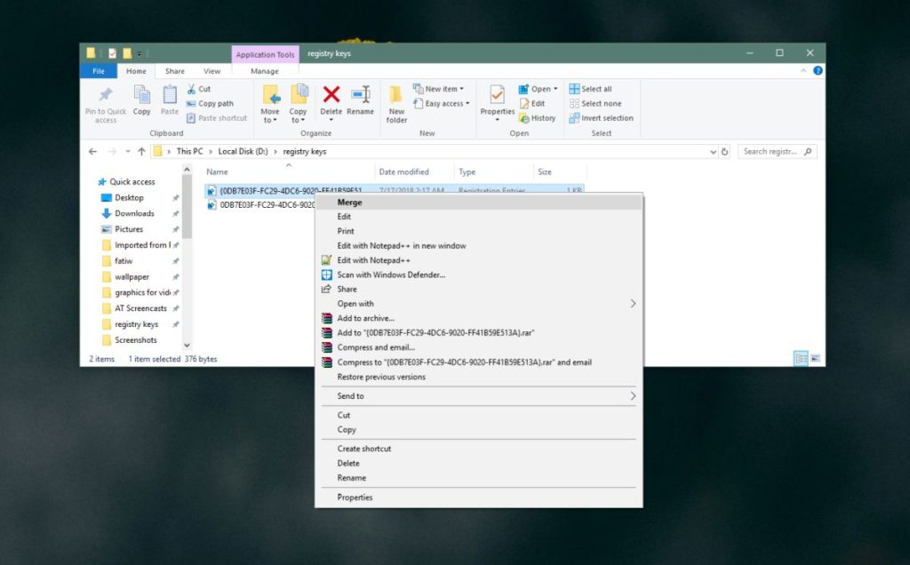Click Select all in the ribbon
Image resolution: width=910 pixels, height=565 pixels.
[x=594, y=88]
